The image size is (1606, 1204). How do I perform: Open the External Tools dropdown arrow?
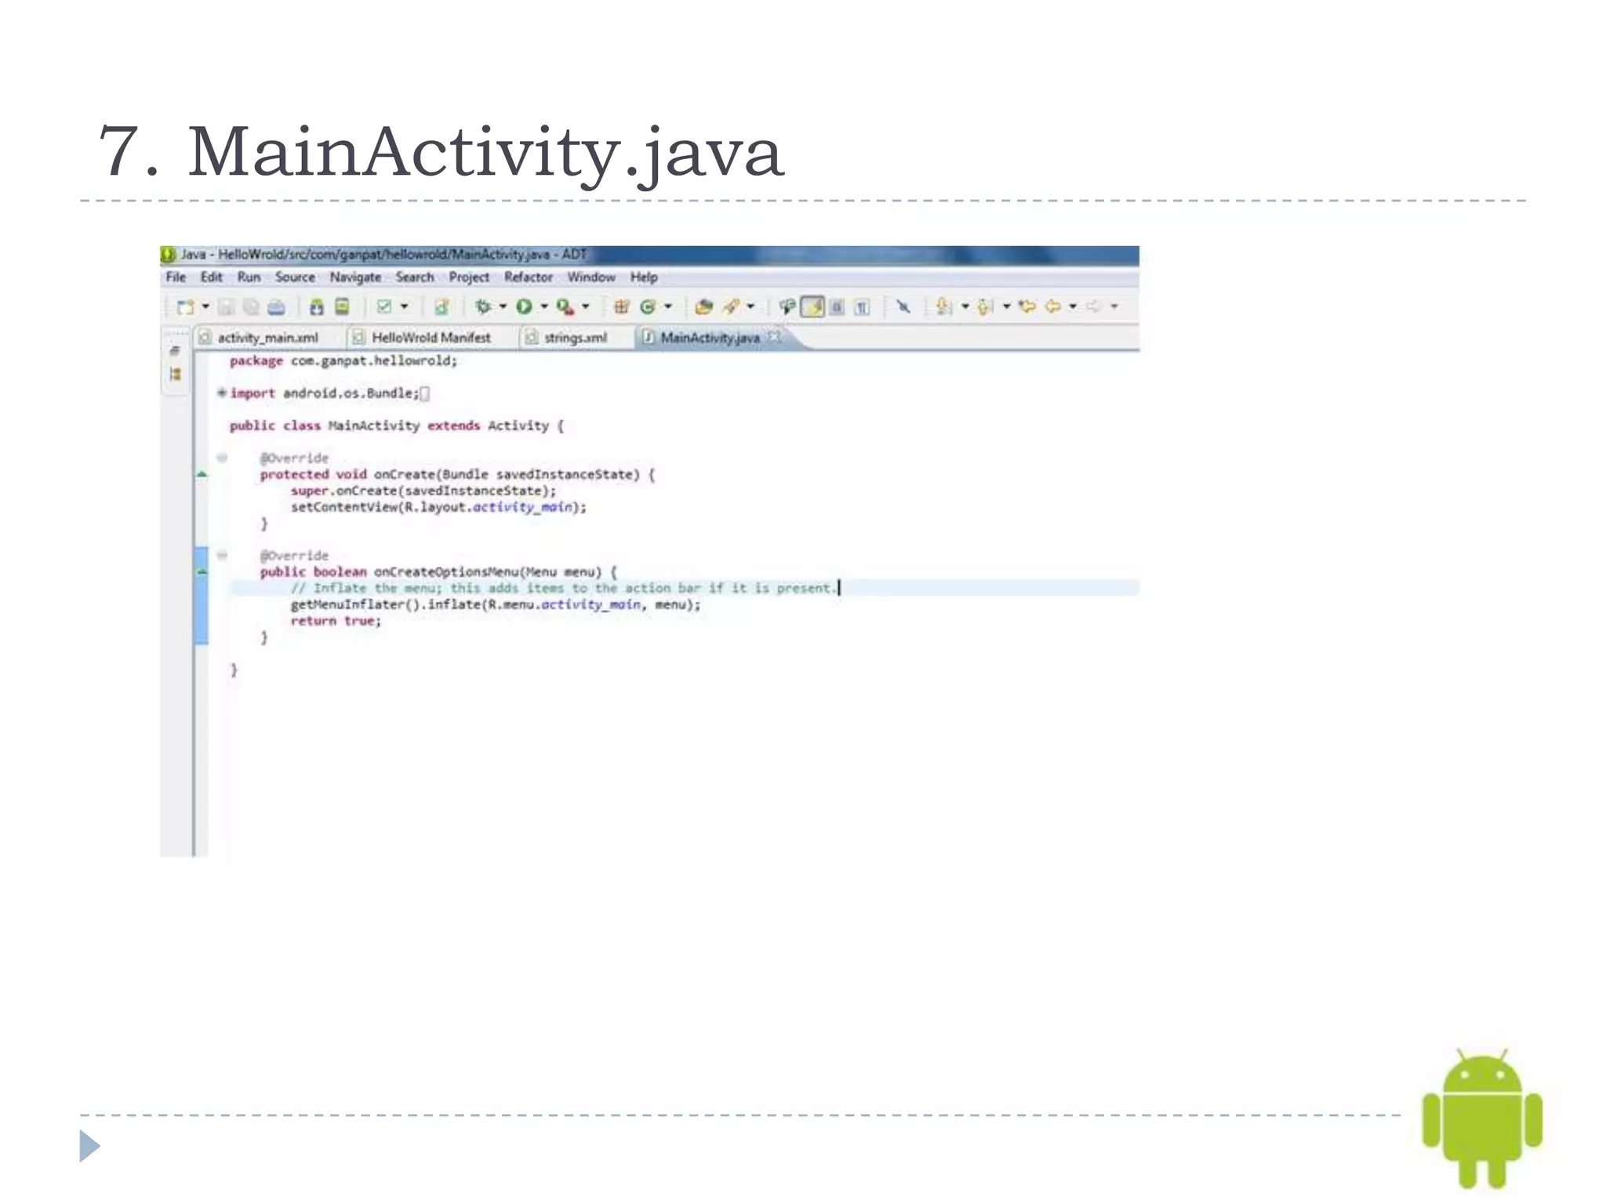pyautogui.click(x=585, y=306)
